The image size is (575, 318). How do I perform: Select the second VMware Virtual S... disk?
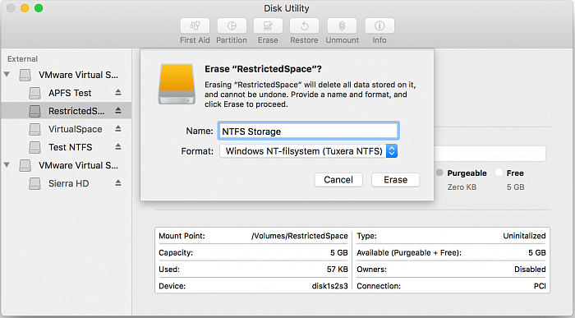79,165
